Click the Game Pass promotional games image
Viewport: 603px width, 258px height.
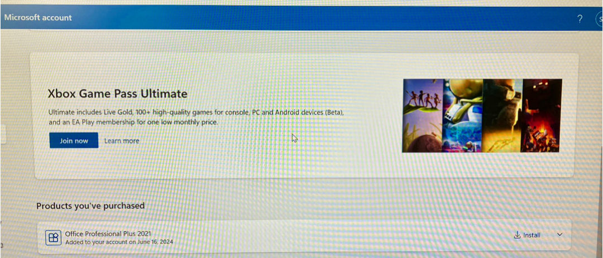point(482,115)
